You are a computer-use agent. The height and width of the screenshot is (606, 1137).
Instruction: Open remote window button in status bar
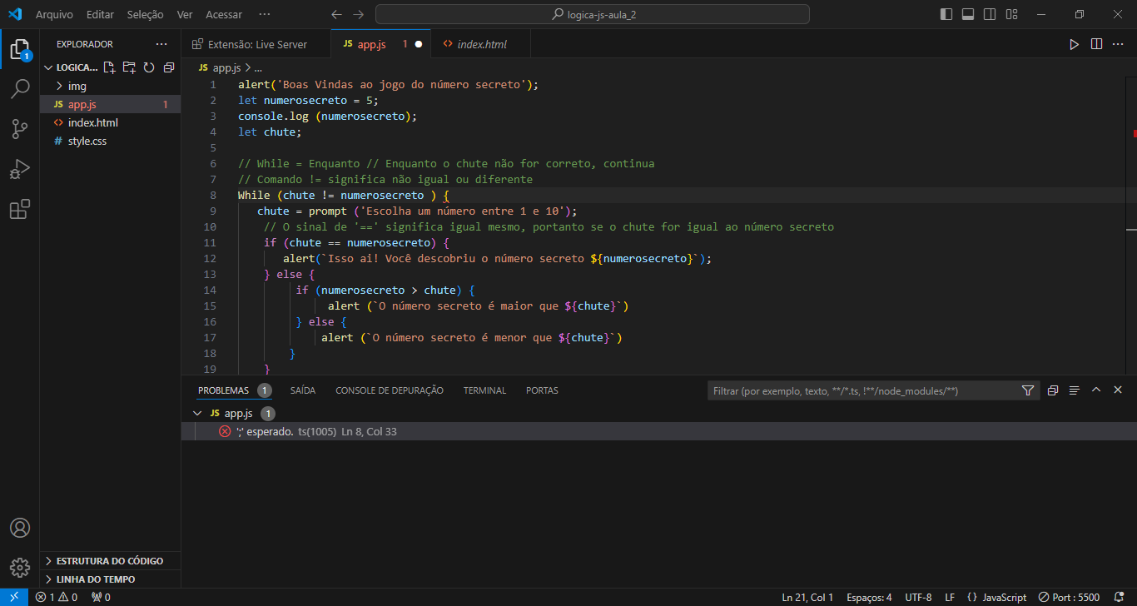point(13,597)
